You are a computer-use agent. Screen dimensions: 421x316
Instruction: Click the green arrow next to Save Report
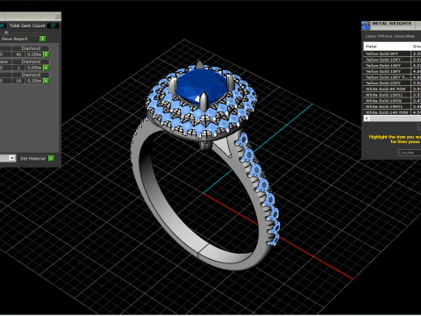pos(43,39)
